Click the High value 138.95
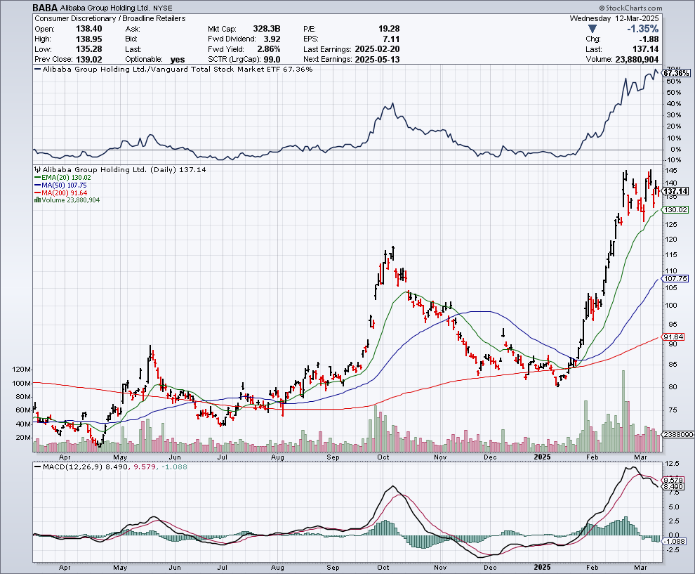The height and width of the screenshot is (574, 695). [89, 39]
